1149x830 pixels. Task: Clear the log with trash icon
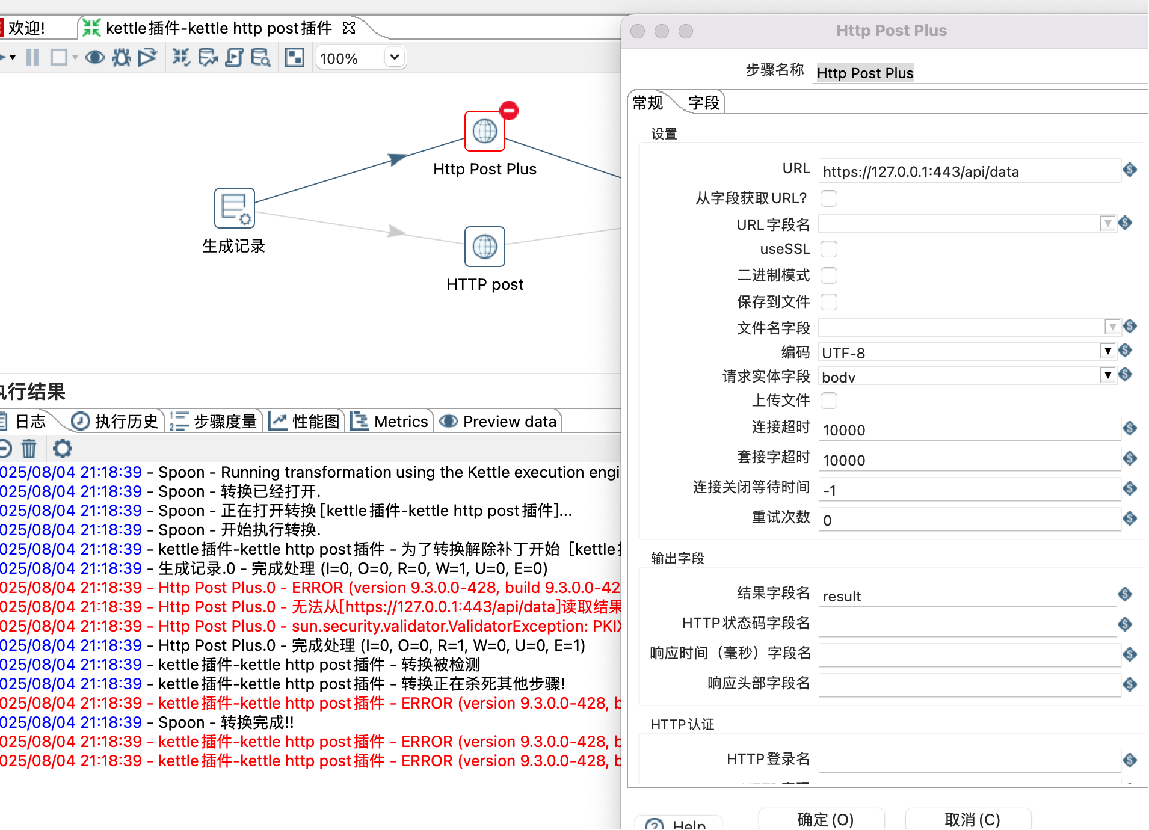(x=29, y=449)
